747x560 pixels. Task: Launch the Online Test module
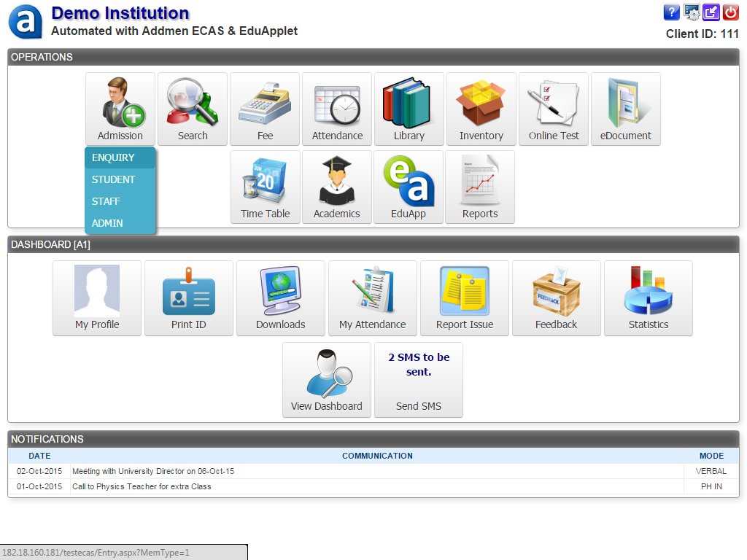(553, 108)
